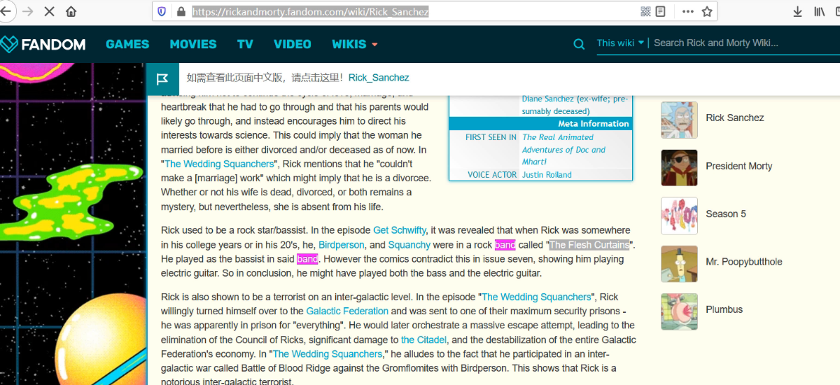View site security via the padlock icon

pyautogui.click(x=181, y=12)
